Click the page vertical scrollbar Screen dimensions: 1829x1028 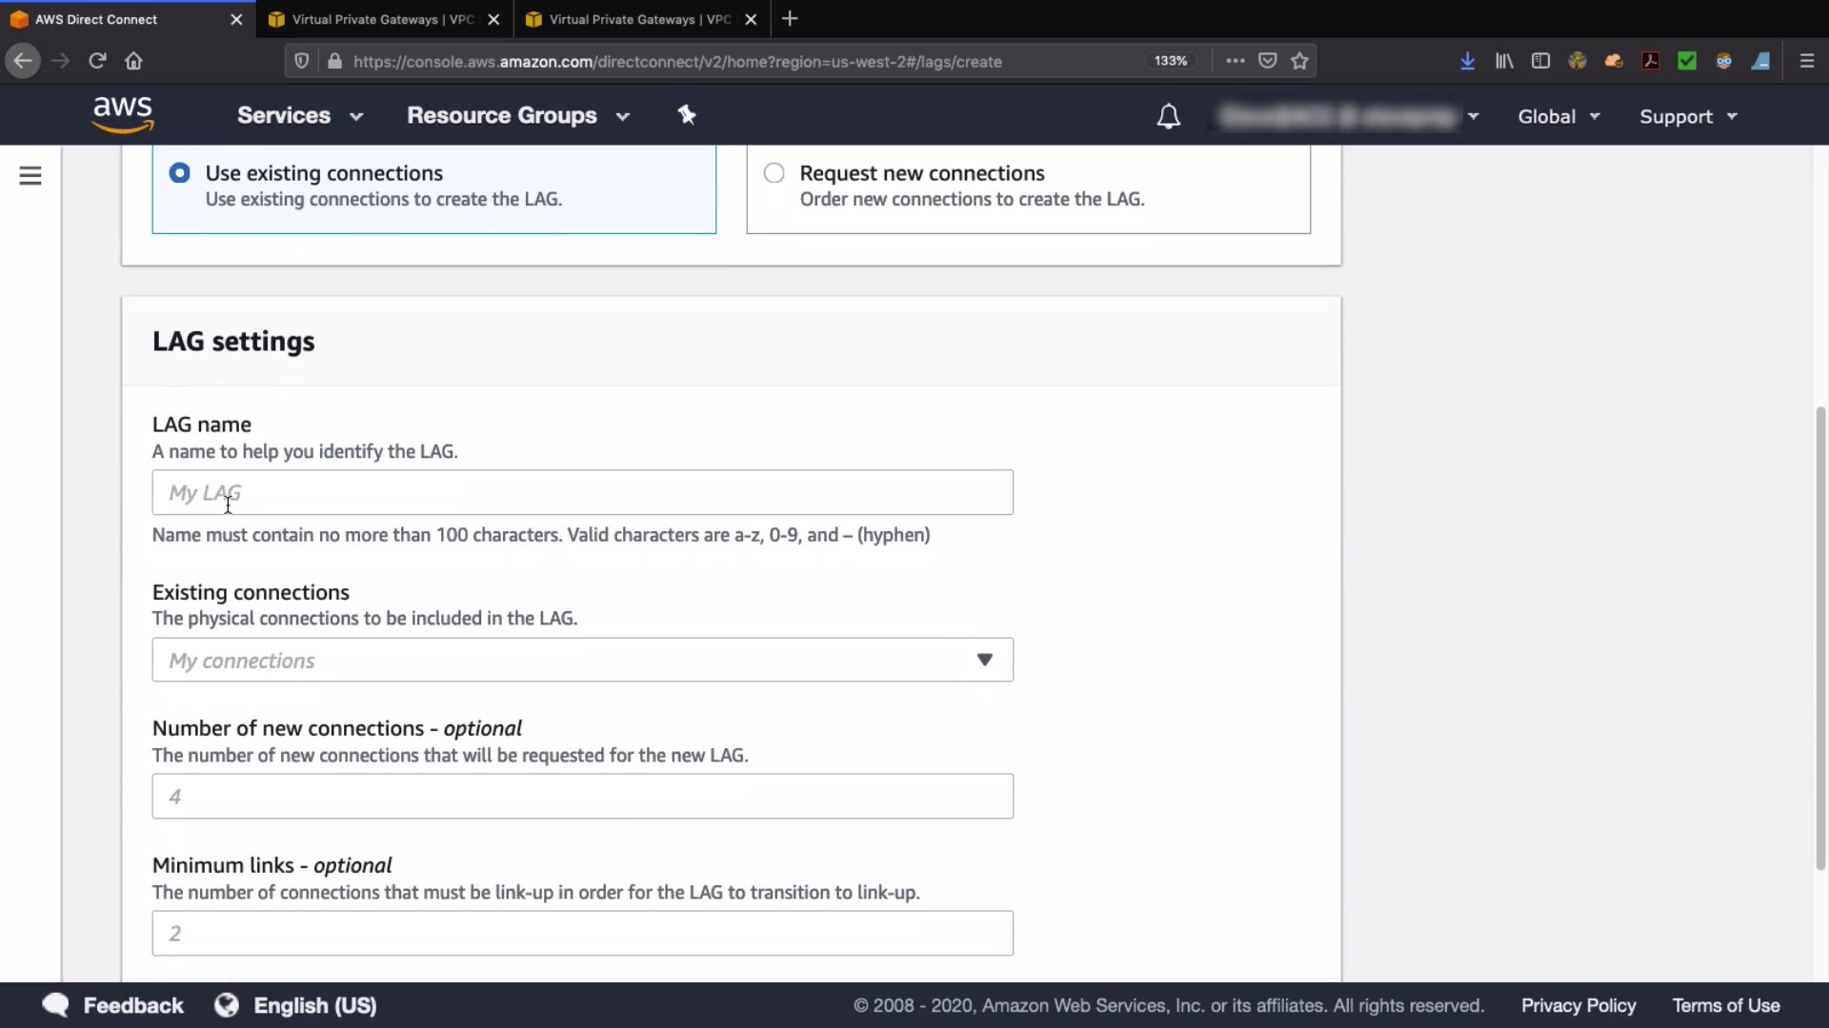[x=1820, y=638]
